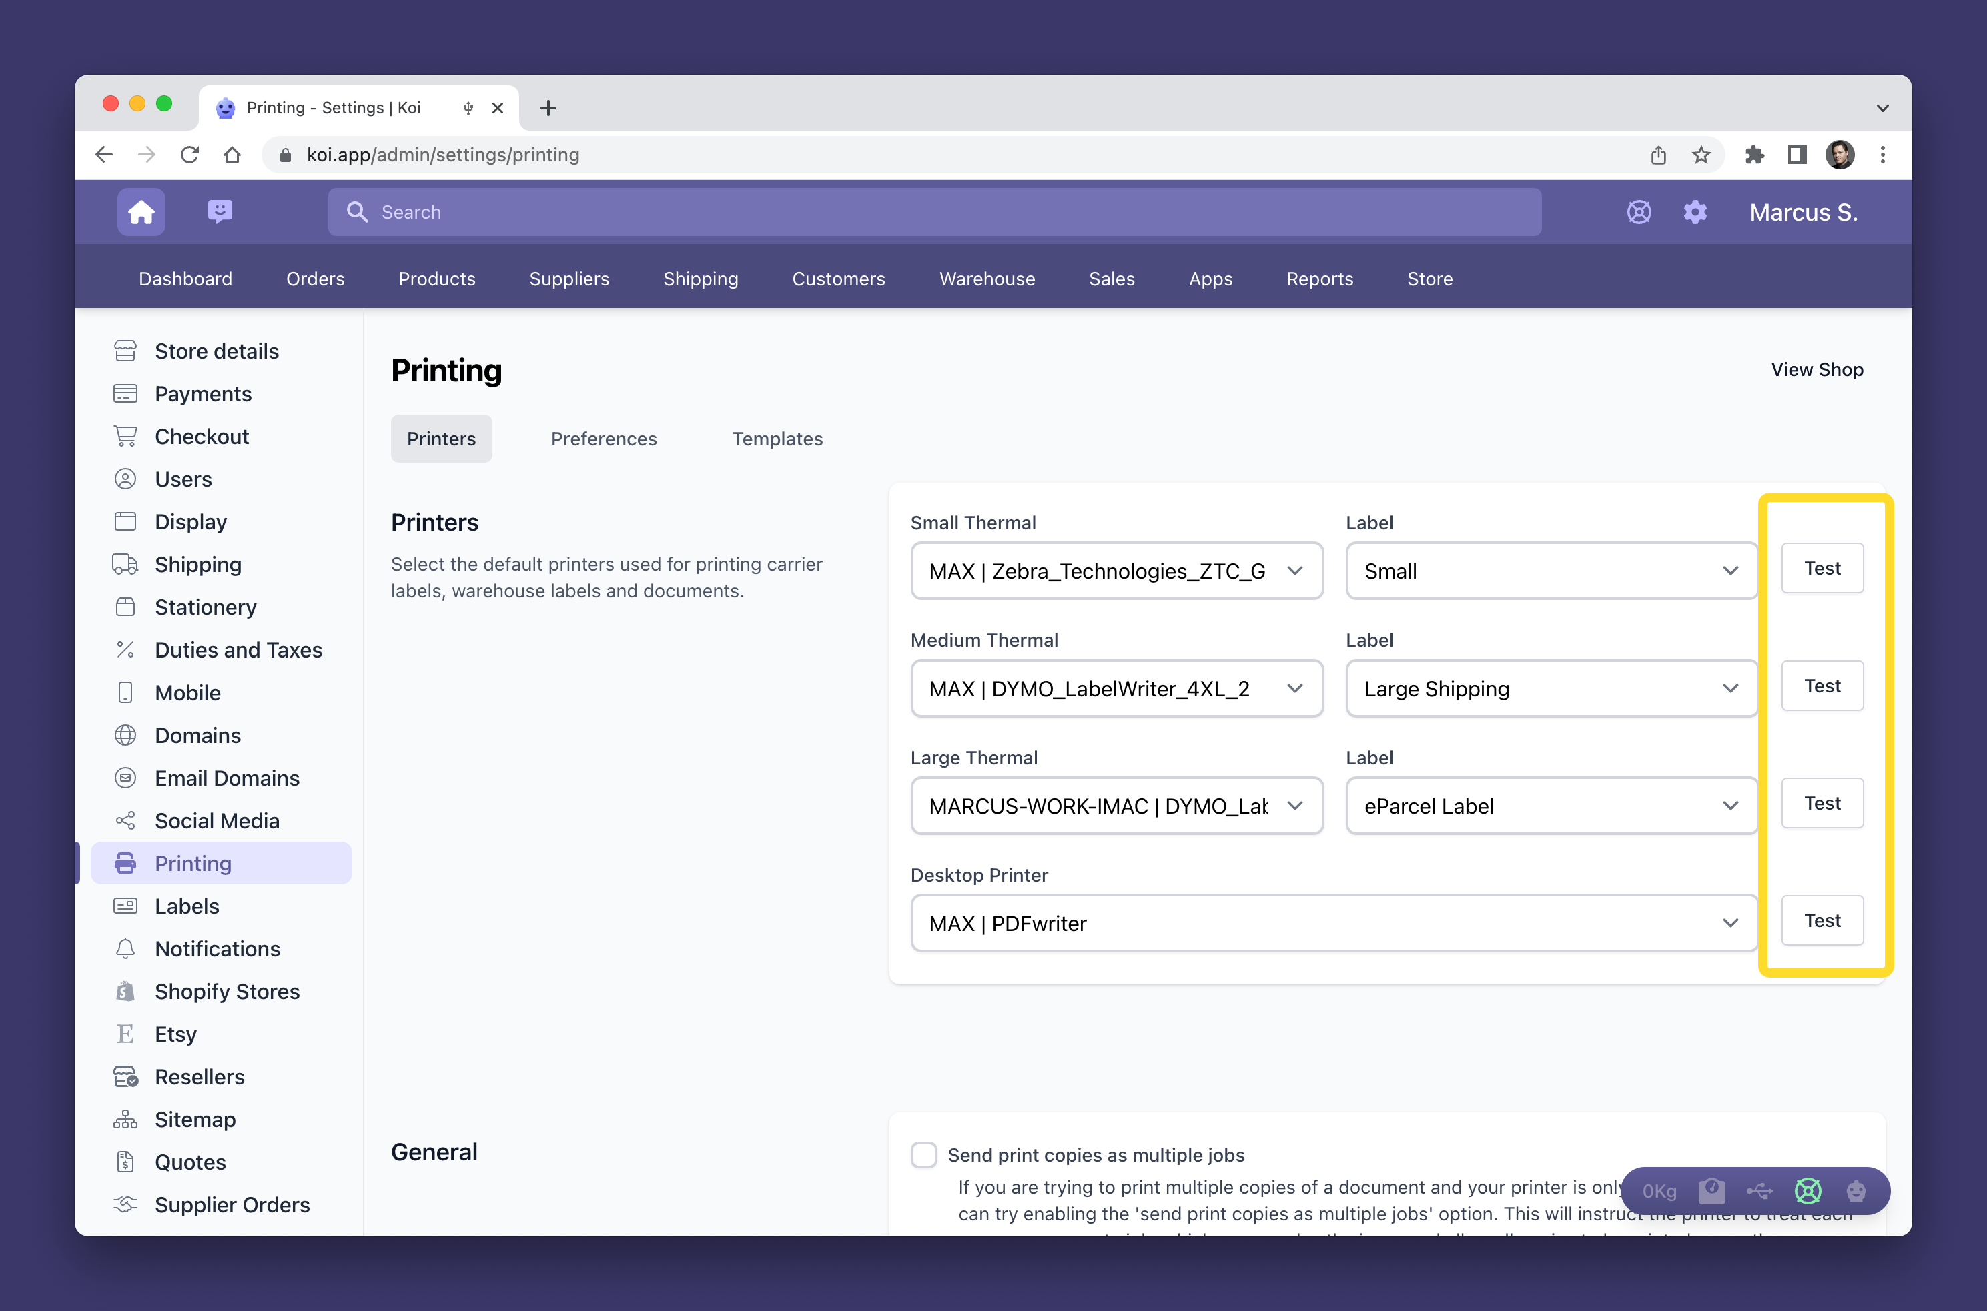
Task: Click the home icon in the header
Action: [x=141, y=212]
